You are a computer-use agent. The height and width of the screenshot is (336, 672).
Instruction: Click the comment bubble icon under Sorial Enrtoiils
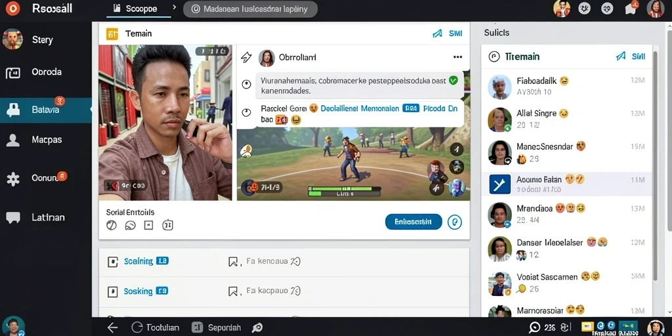click(x=131, y=226)
